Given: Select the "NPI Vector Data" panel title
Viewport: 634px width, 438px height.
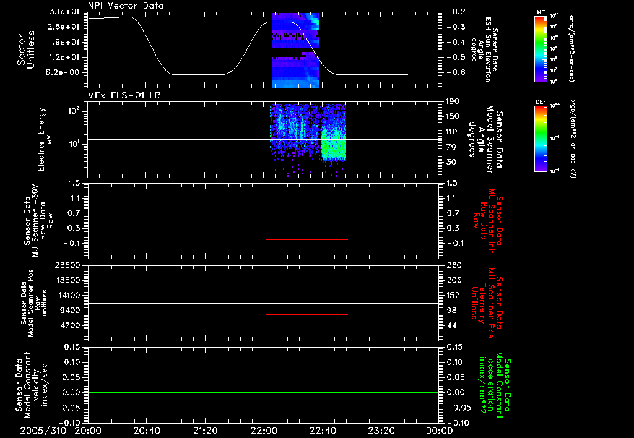Looking at the screenshot, I should [x=126, y=6].
